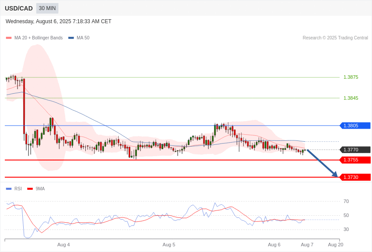The image size is (372, 252).
Task: Click the chart timestamp Wednesday, August 6, 2025
Action: point(58,21)
